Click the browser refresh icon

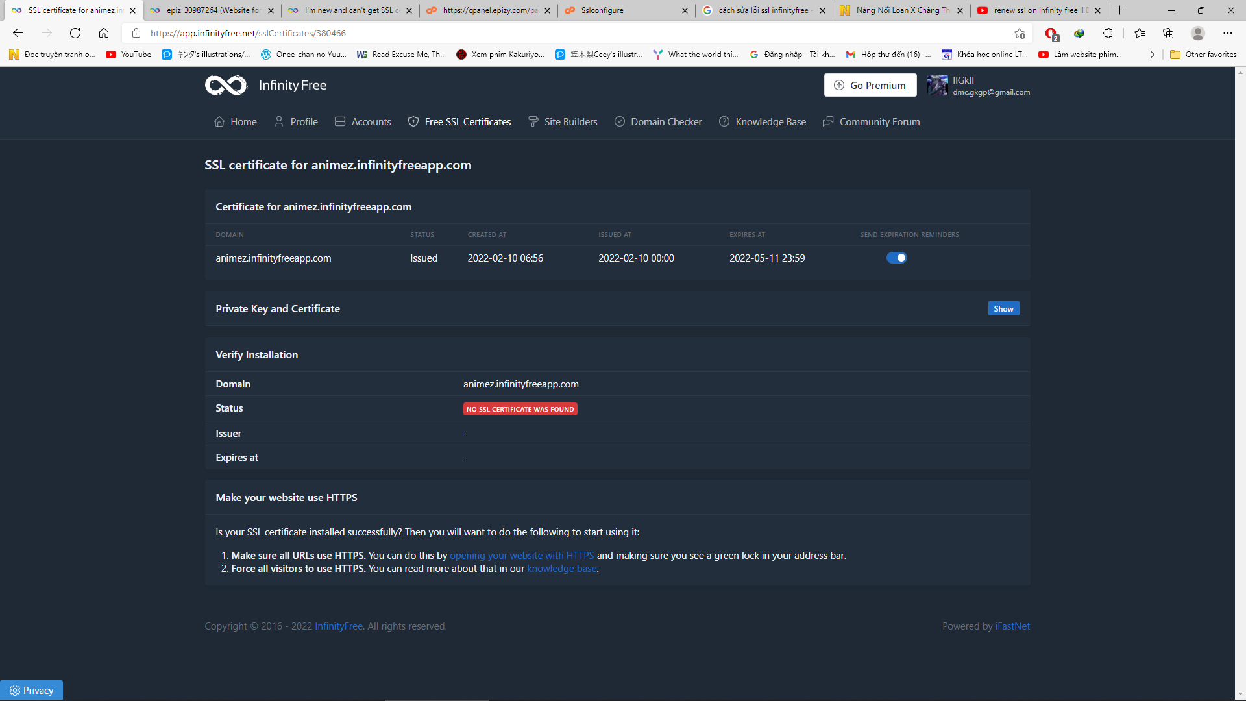[x=75, y=33]
